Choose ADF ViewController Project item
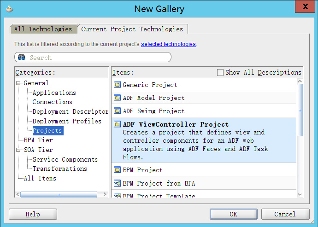318x227 pixels. [204, 140]
